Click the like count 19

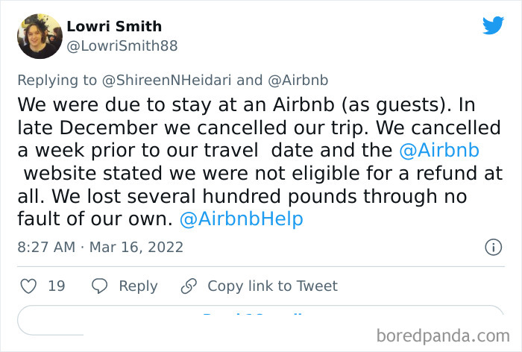56,286
